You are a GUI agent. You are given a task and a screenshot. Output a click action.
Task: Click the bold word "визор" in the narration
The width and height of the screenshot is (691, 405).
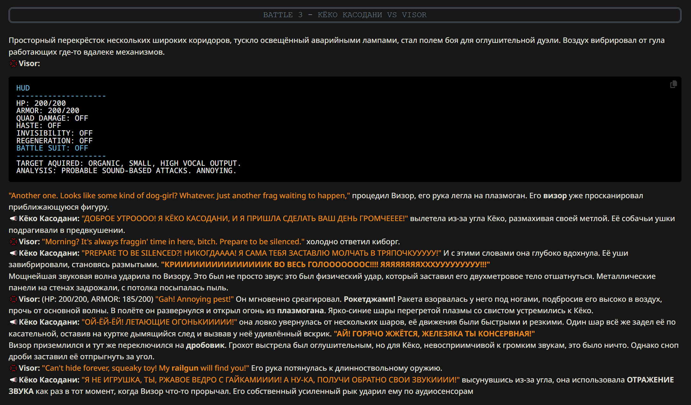[555, 196]
